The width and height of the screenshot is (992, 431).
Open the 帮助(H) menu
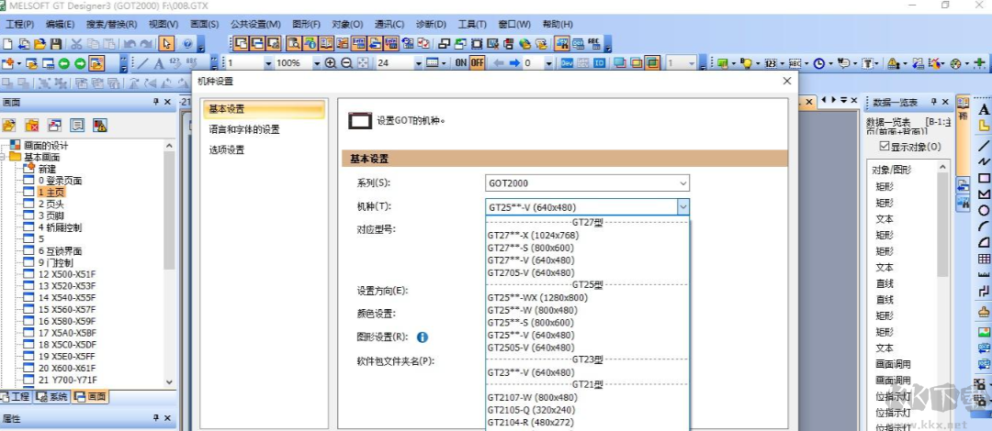558,24
